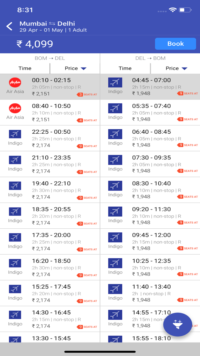Open the Price sort dropdown for BOM to DEL
Viewport: 200px width, 356px height.
75,68
